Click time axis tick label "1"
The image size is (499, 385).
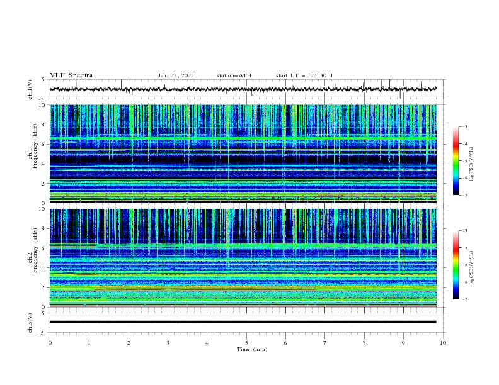click(89, 343)
